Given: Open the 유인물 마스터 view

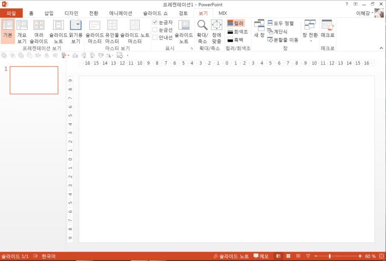Looking at the screenshot, I should tap(112, 32).
